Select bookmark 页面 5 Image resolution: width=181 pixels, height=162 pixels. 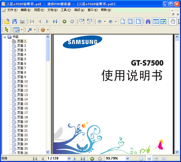[22, 59]
